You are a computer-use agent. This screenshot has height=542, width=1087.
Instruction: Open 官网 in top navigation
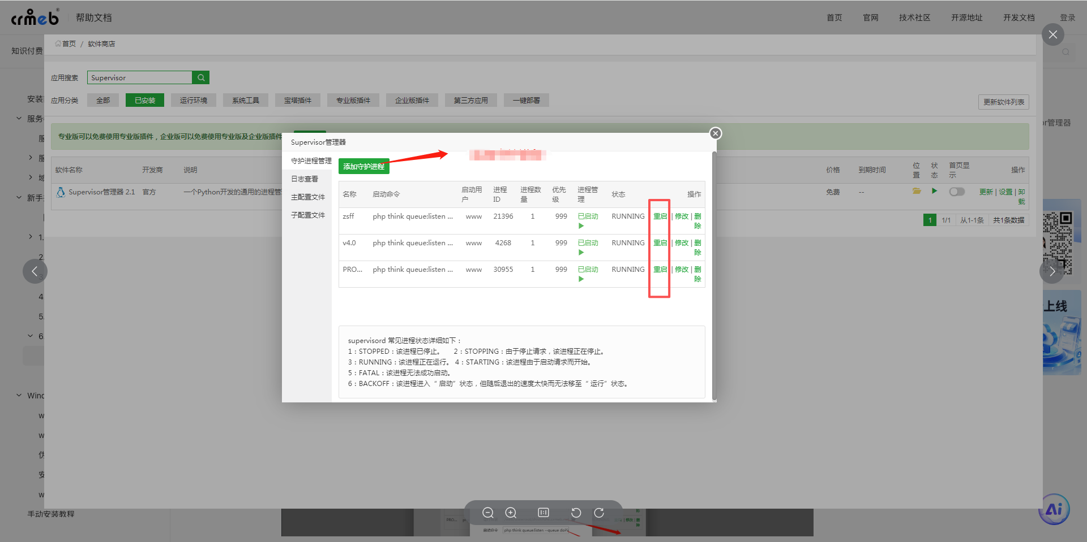click(871, 18)
